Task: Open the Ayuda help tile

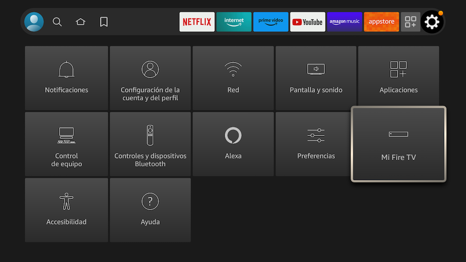Action: click(x=150, y=210)
